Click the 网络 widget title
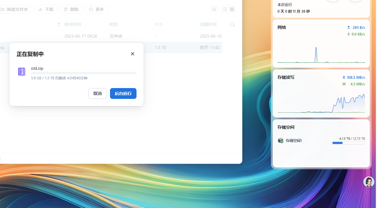This screenshot has width=377, height=208. tap(282, 27)
